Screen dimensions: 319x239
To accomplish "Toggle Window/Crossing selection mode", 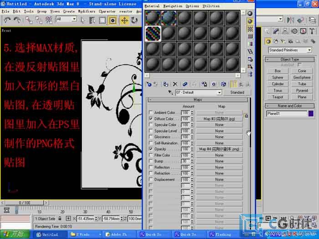I will [113, 20].
